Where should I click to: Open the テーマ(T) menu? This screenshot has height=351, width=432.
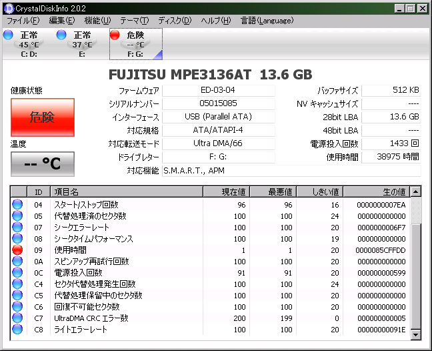(x=134, y=21)
